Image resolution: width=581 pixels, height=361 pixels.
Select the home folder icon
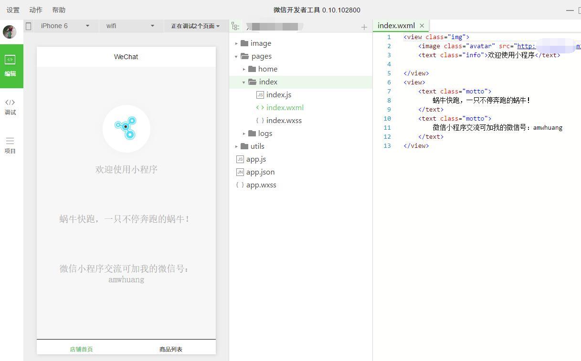(x=252, y=69)
